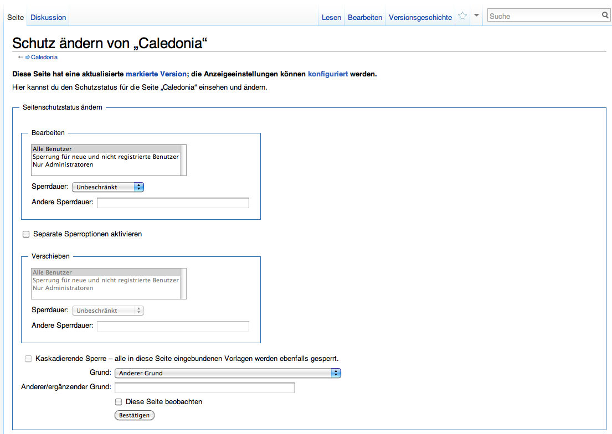Click the Anderer/ergänzender Grund text field
Viewport: 612px width, 434px height.
pyautogui.click(x=204, y=387)
